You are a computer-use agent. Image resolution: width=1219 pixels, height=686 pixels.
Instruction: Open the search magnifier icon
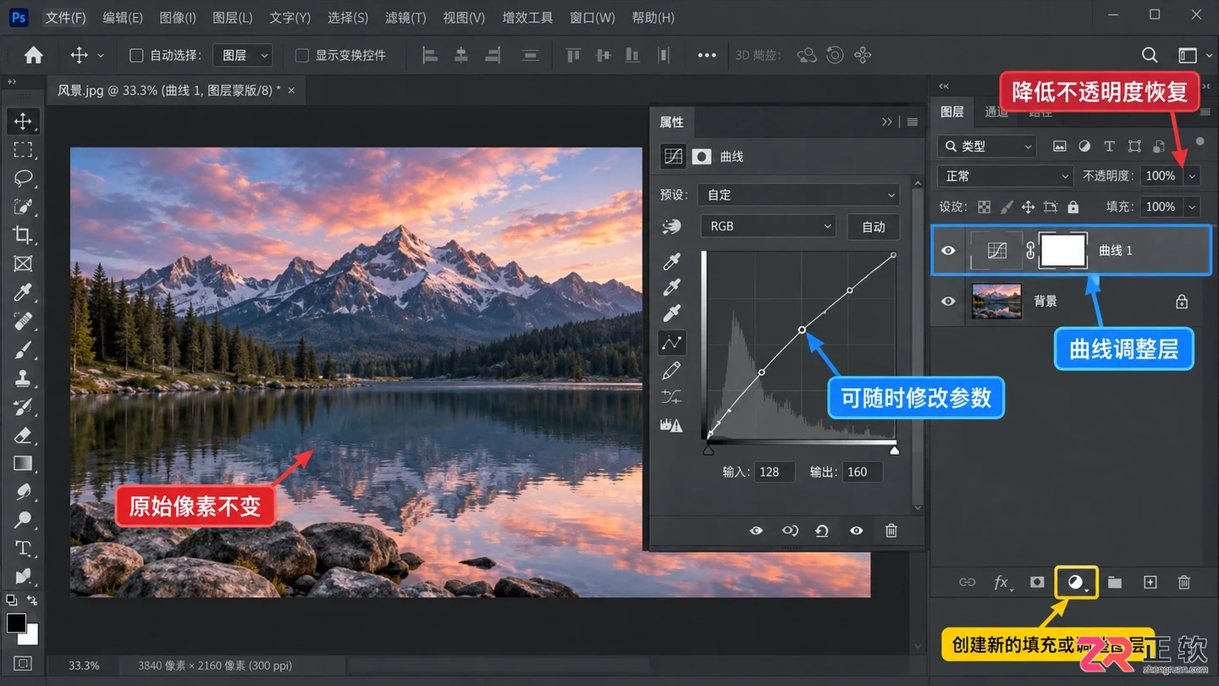pyautogui.click(x=1150, y=55)
